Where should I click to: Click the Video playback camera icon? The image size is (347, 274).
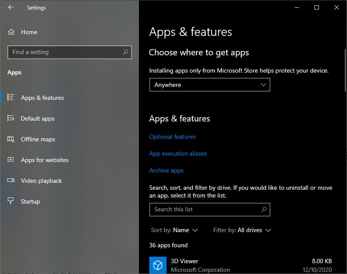11,180
